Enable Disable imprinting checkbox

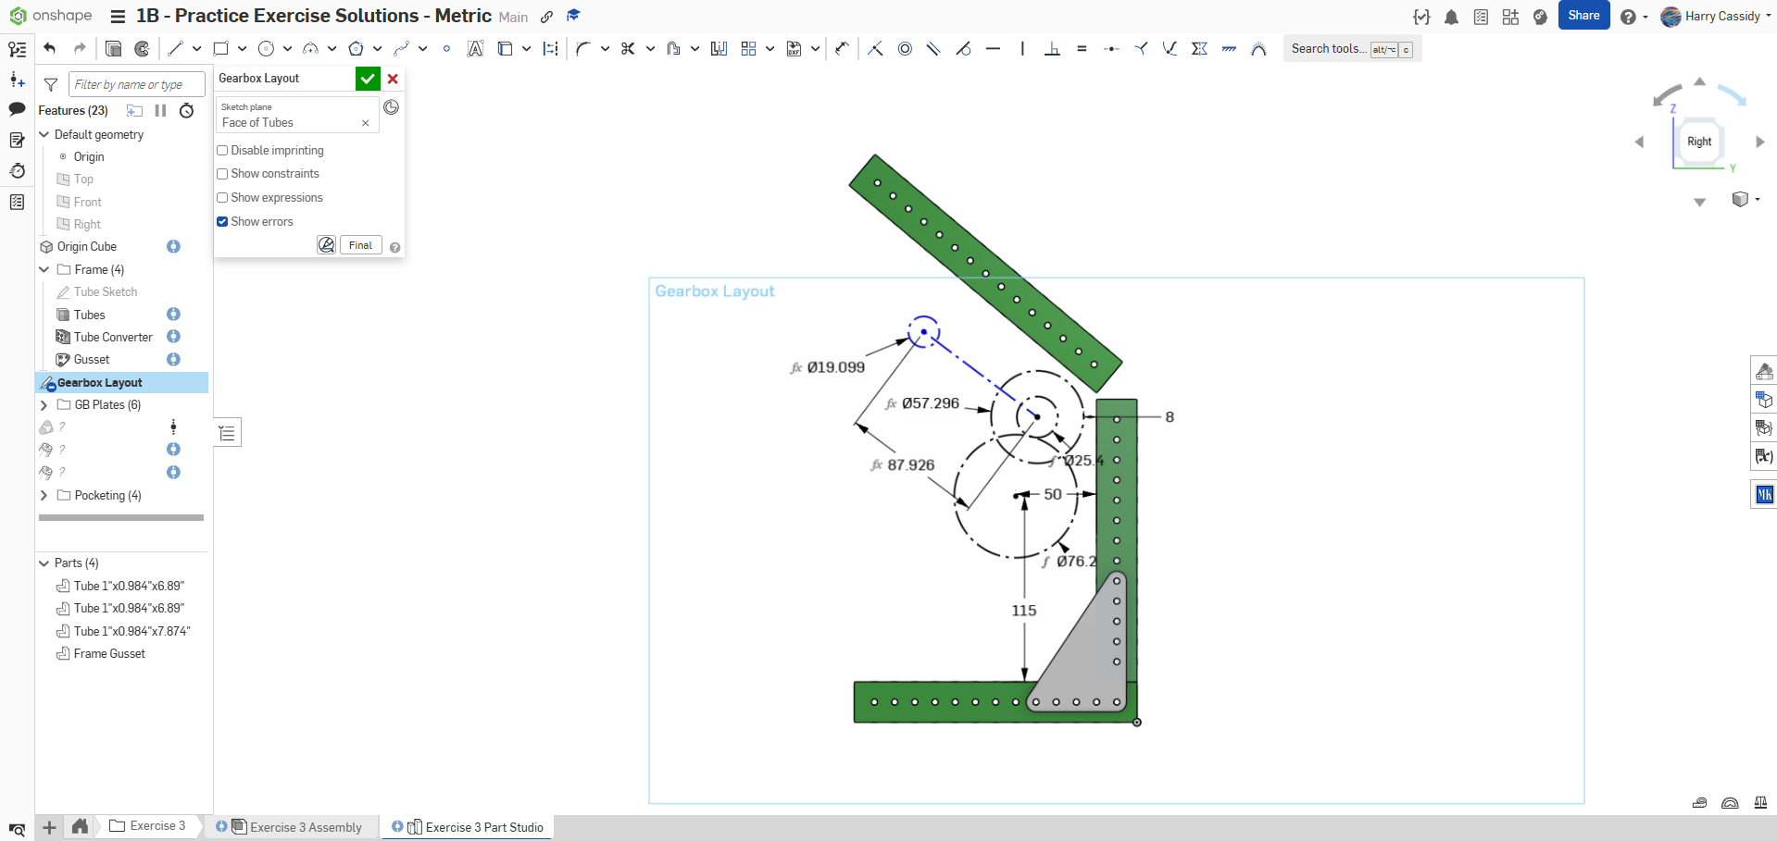coord(222,151)
